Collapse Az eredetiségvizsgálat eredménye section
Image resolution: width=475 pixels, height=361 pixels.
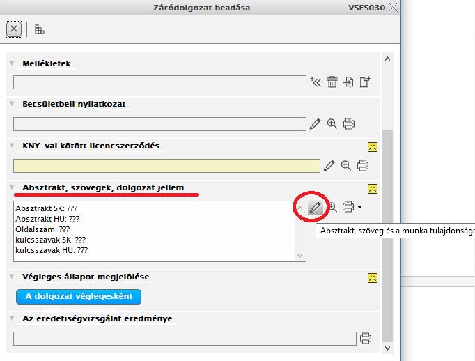tap(12, 318)
